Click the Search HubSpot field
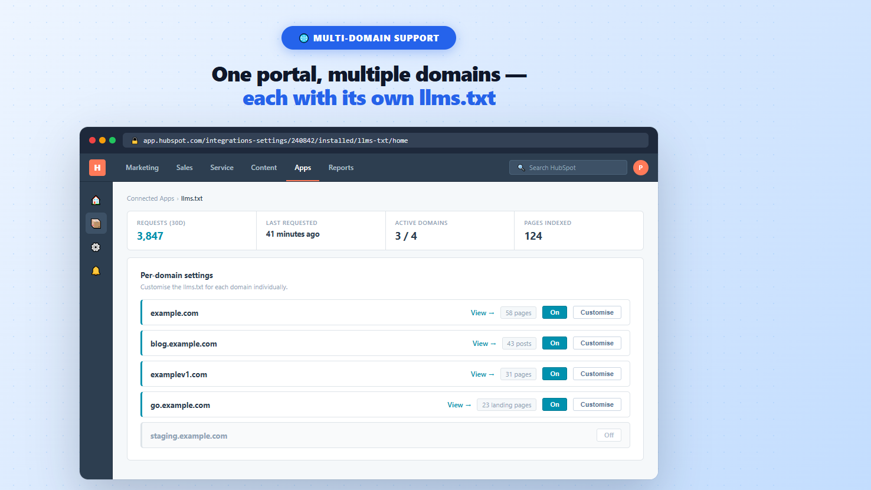 point(568,168)
